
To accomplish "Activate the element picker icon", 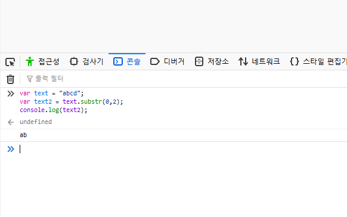I will click(10, 62).
